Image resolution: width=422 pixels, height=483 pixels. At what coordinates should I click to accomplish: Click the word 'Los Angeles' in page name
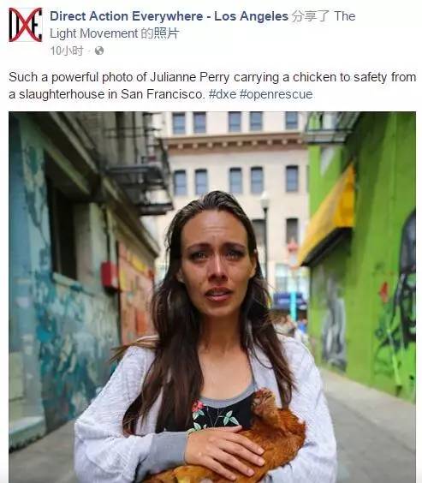tap(251, 16)
